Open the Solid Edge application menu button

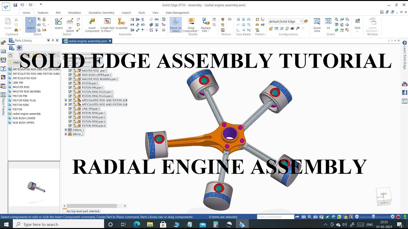6,6
